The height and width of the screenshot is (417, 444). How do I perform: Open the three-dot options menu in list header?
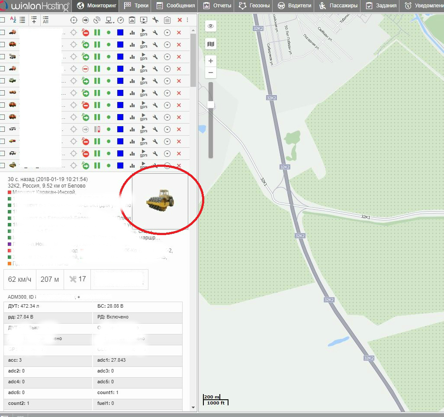click(x=187, y=20)
